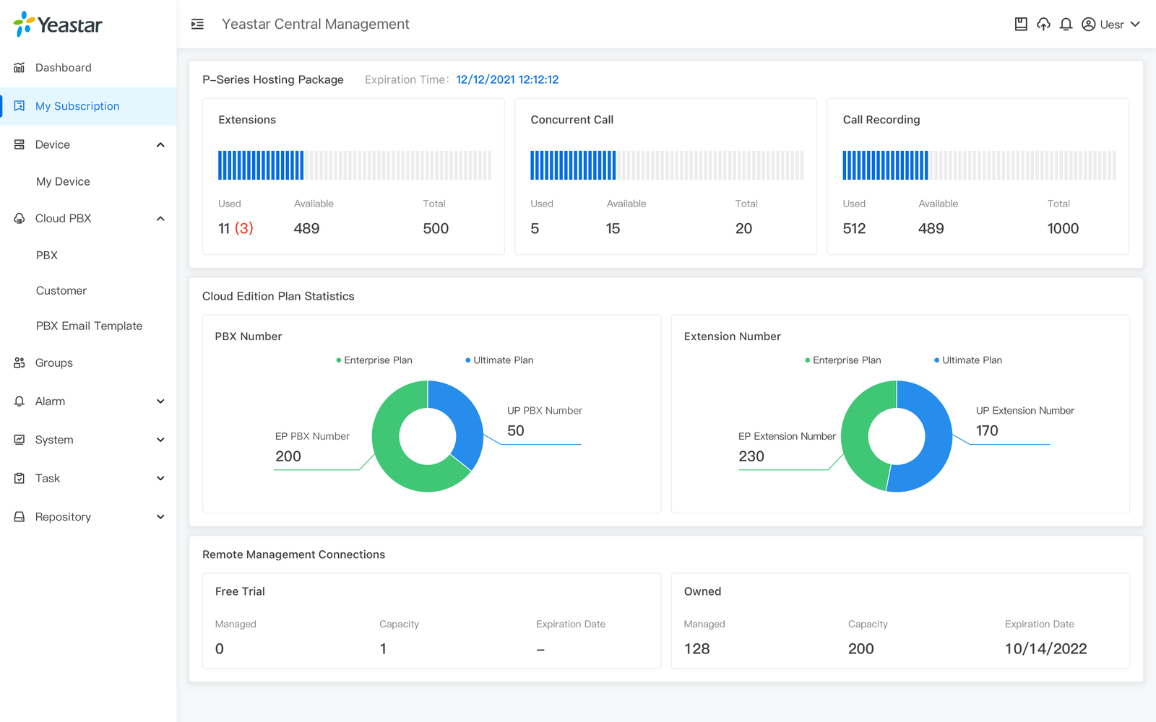Click Call Recording used value 512
The height and width of the screenshot is (722, 1156).
(854, 229)
